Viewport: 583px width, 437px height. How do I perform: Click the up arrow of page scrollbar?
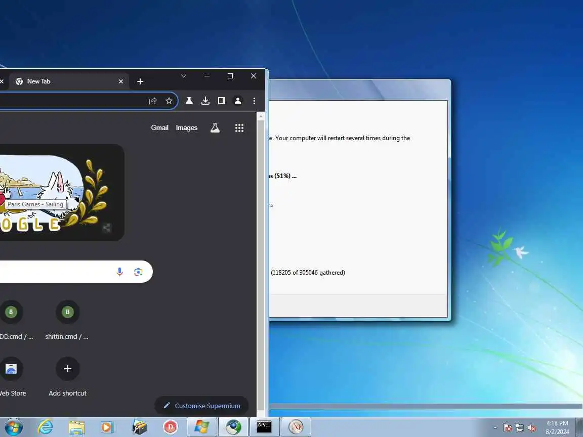261,117
